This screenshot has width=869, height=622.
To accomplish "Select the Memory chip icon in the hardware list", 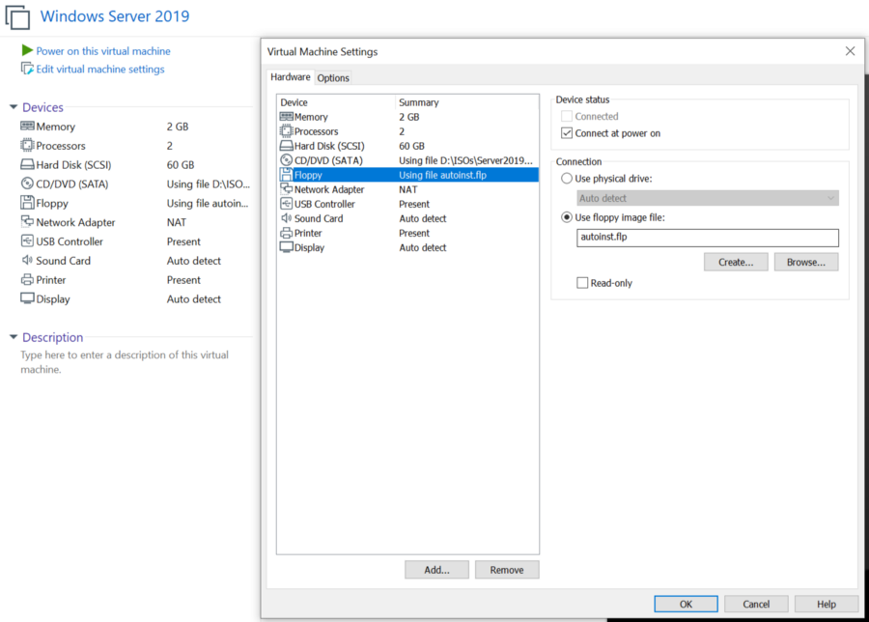I will (x=286, y=117).
